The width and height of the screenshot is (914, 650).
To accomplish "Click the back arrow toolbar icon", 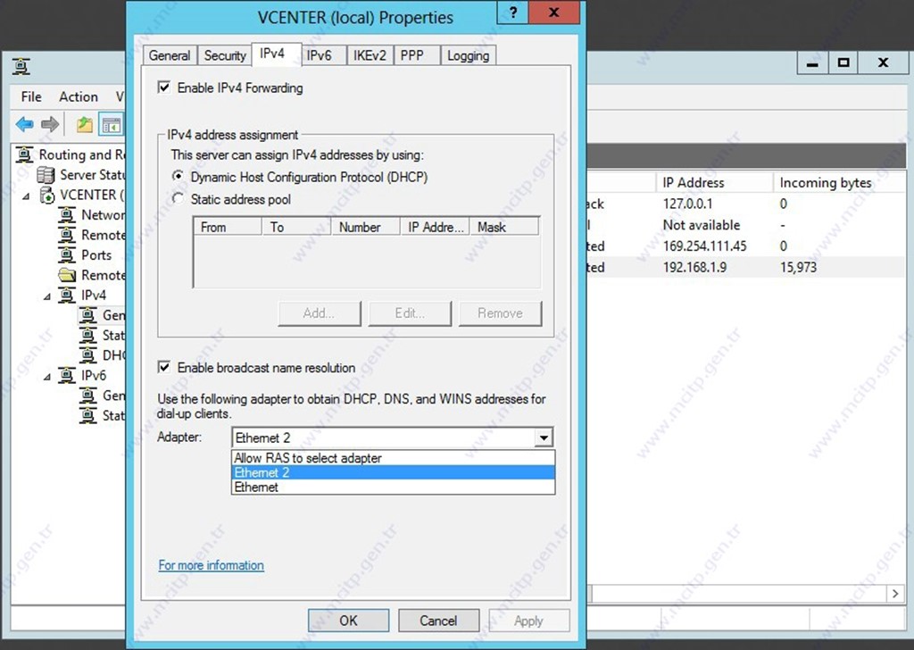I will pyautogui.click(x=24, y=125).
